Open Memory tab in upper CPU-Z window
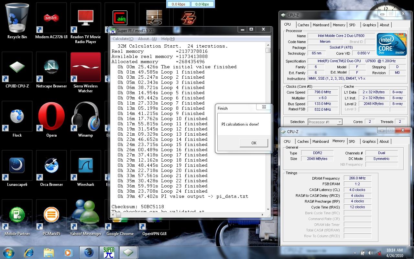 click(339, 25)
